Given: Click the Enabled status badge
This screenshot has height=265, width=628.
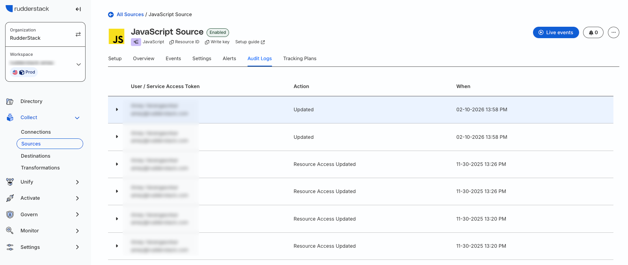Looking at the screenshot, I should tap(218, 33).
